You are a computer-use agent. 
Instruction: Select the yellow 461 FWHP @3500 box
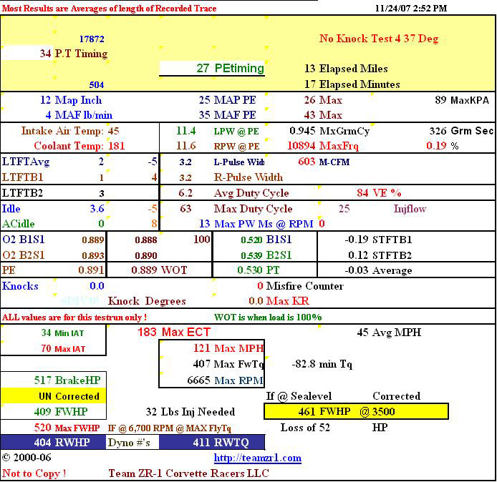(356, 411)
